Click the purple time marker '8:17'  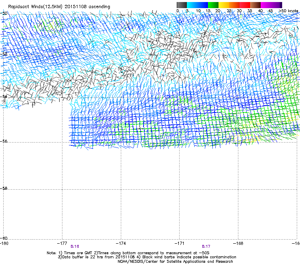click(x=206, y=247)
